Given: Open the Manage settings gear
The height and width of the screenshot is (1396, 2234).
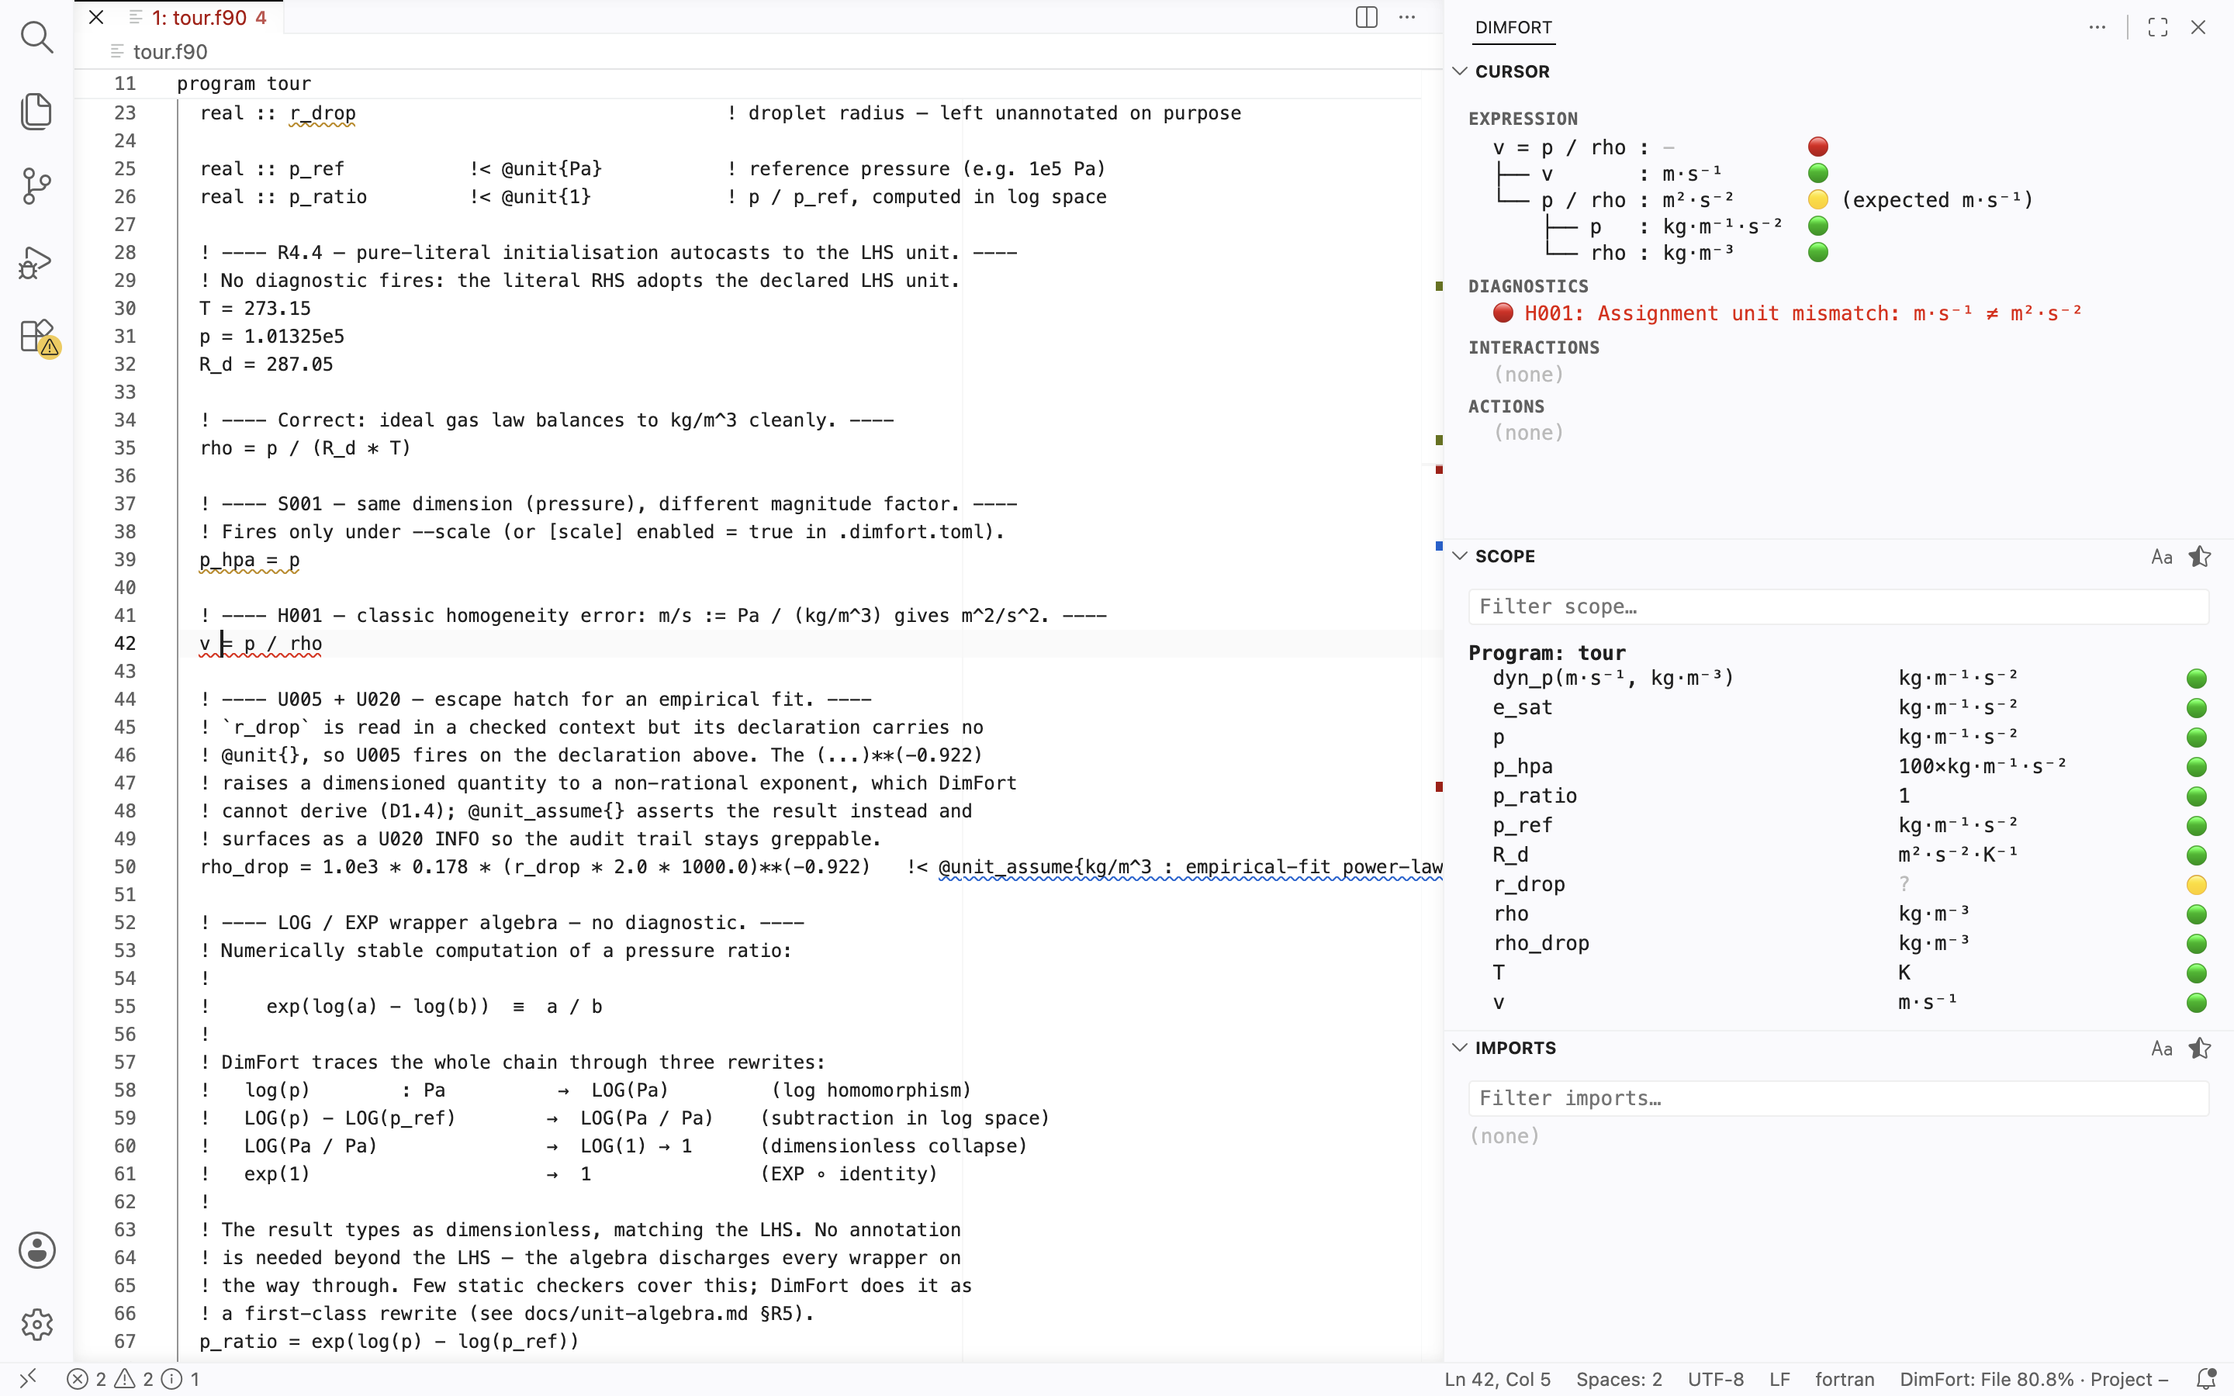Looking at the screenshot, I should pyautogui.click(x=37, y=1325).
